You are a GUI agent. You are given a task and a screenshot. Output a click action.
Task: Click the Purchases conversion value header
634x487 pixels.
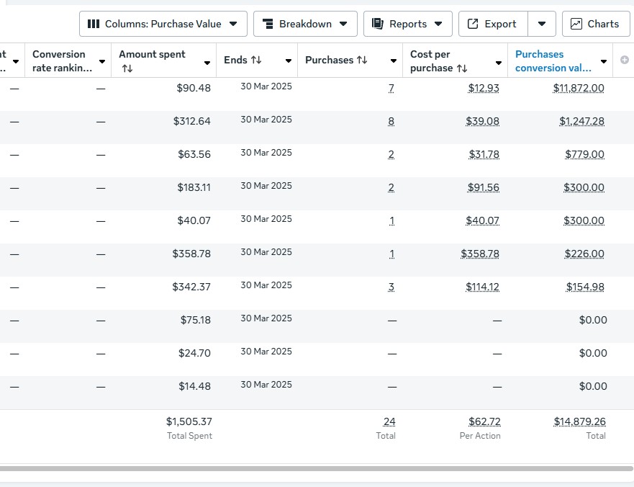(x=553, y=61)
